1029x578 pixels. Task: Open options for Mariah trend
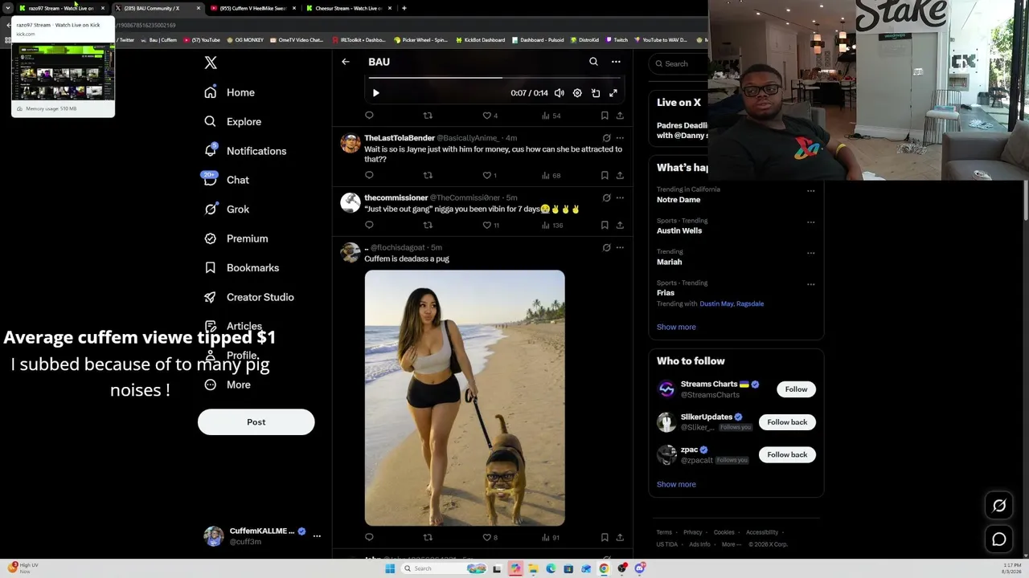[810, 253]
